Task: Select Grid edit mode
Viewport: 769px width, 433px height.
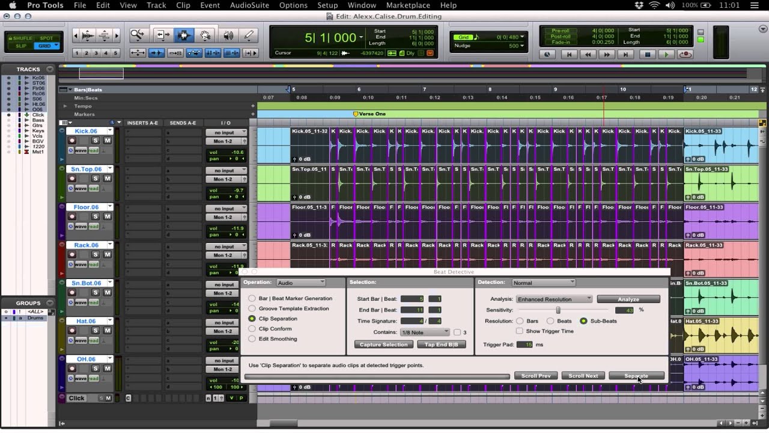Action: coord(46,46)
